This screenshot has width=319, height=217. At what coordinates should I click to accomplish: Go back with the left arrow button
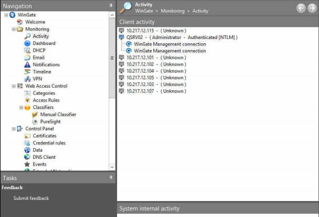point(301,8)
